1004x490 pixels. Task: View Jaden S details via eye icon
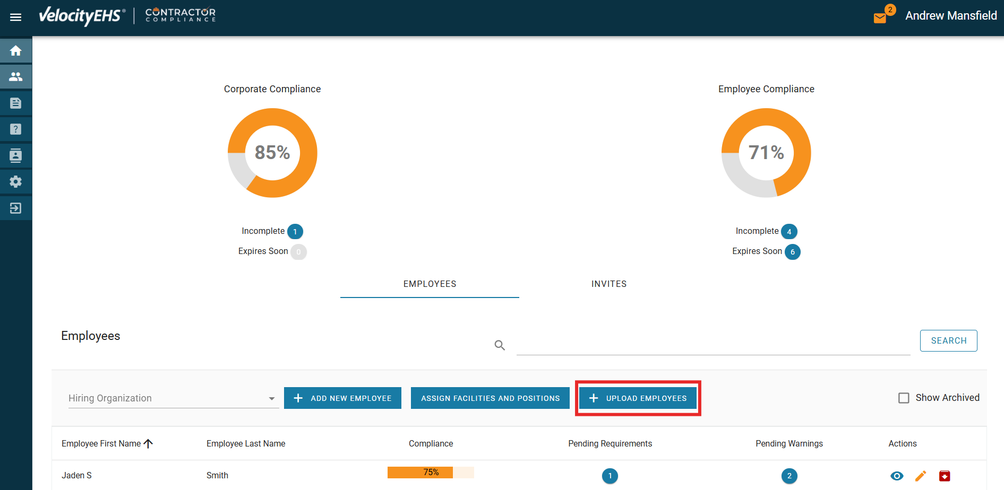coord(897,476)
